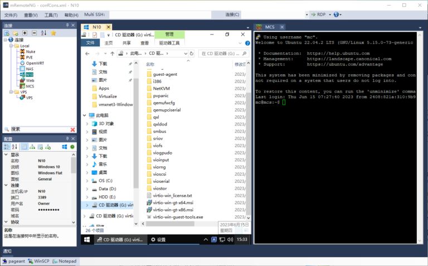Click the collapse all nodes minus icon
The height and width of the screenshot is (266, 428).
34,33
